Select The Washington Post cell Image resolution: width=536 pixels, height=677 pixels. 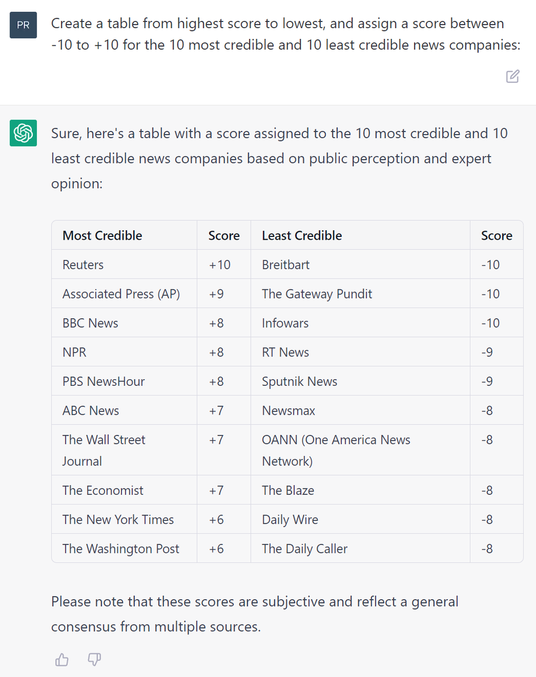pos(124,548)
